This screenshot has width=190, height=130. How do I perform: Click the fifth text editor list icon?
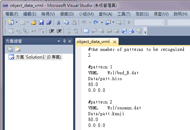point(41,31)
